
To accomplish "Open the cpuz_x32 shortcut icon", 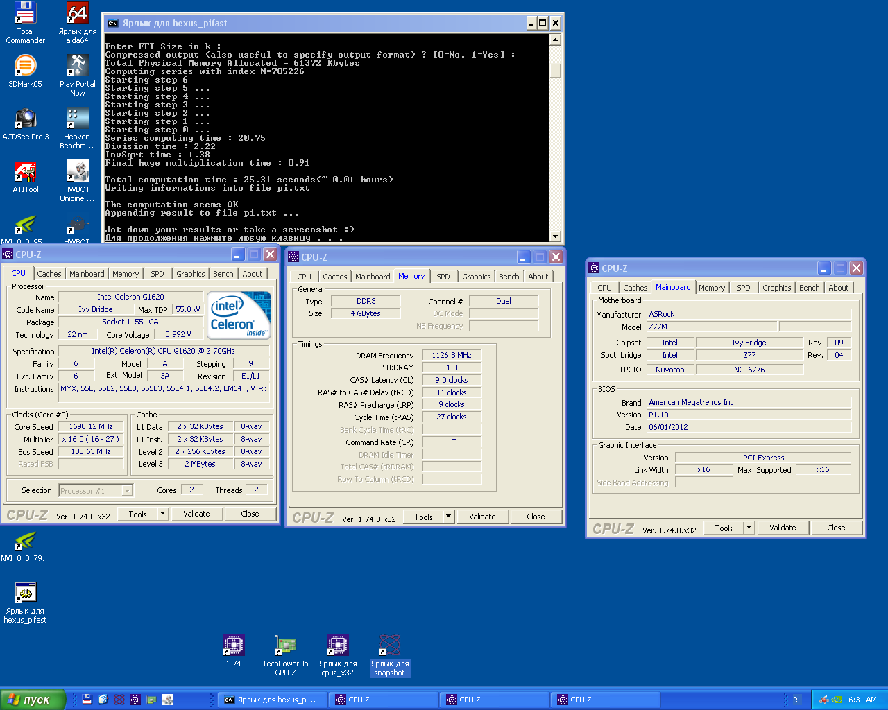I will tap(337, 655).
